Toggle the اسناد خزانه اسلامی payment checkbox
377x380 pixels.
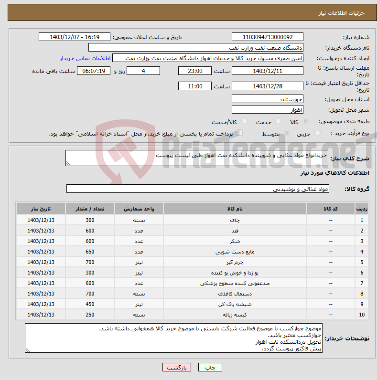[x=240, y=133]
